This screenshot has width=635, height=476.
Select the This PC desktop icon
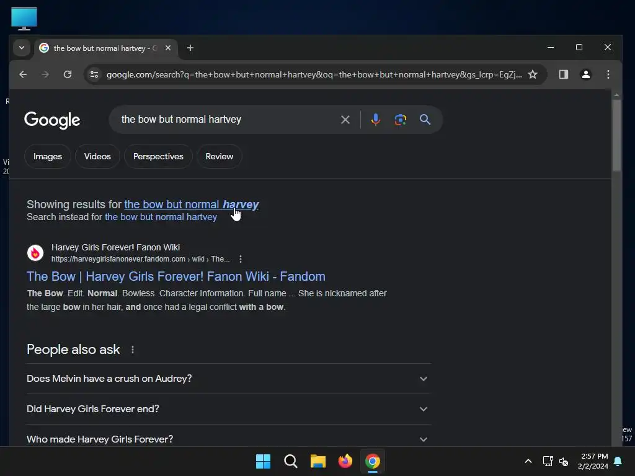pos(24,19)
